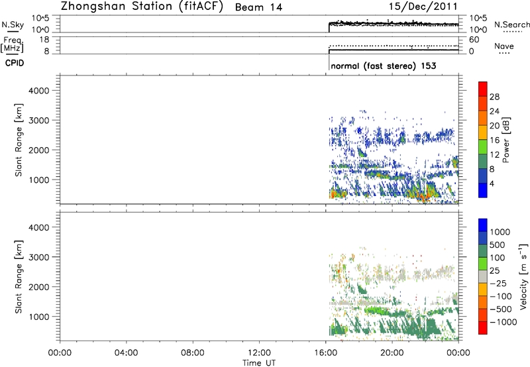Click 'Slant Range [km]' label of power panel
The image size is (530, 367).
pyautogui.click(x=19, y=140)
